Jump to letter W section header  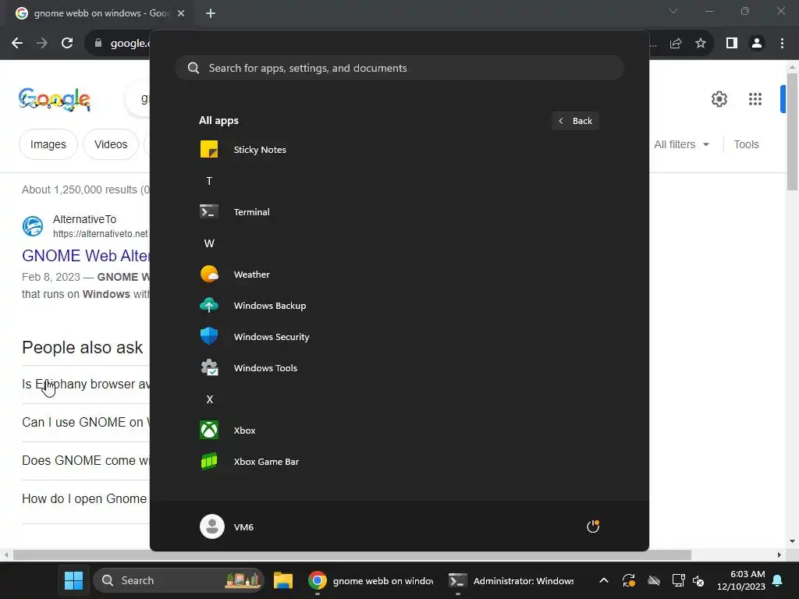click(x=209, y=243)
